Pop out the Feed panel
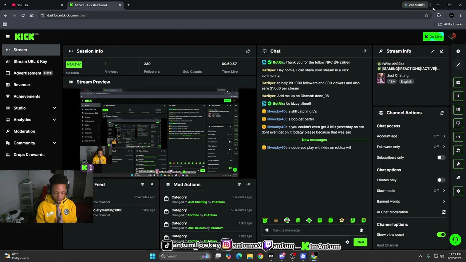This screenshot has width=466, height=262. 151,184
